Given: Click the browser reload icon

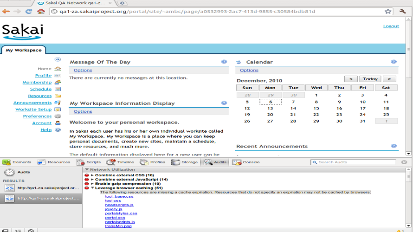Looking at the screenshot, I should pyautogui.click(x=29, y=11).
